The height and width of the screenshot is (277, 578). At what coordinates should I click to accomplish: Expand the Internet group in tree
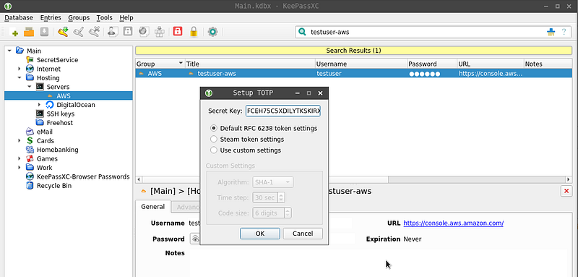pos(20,69)
